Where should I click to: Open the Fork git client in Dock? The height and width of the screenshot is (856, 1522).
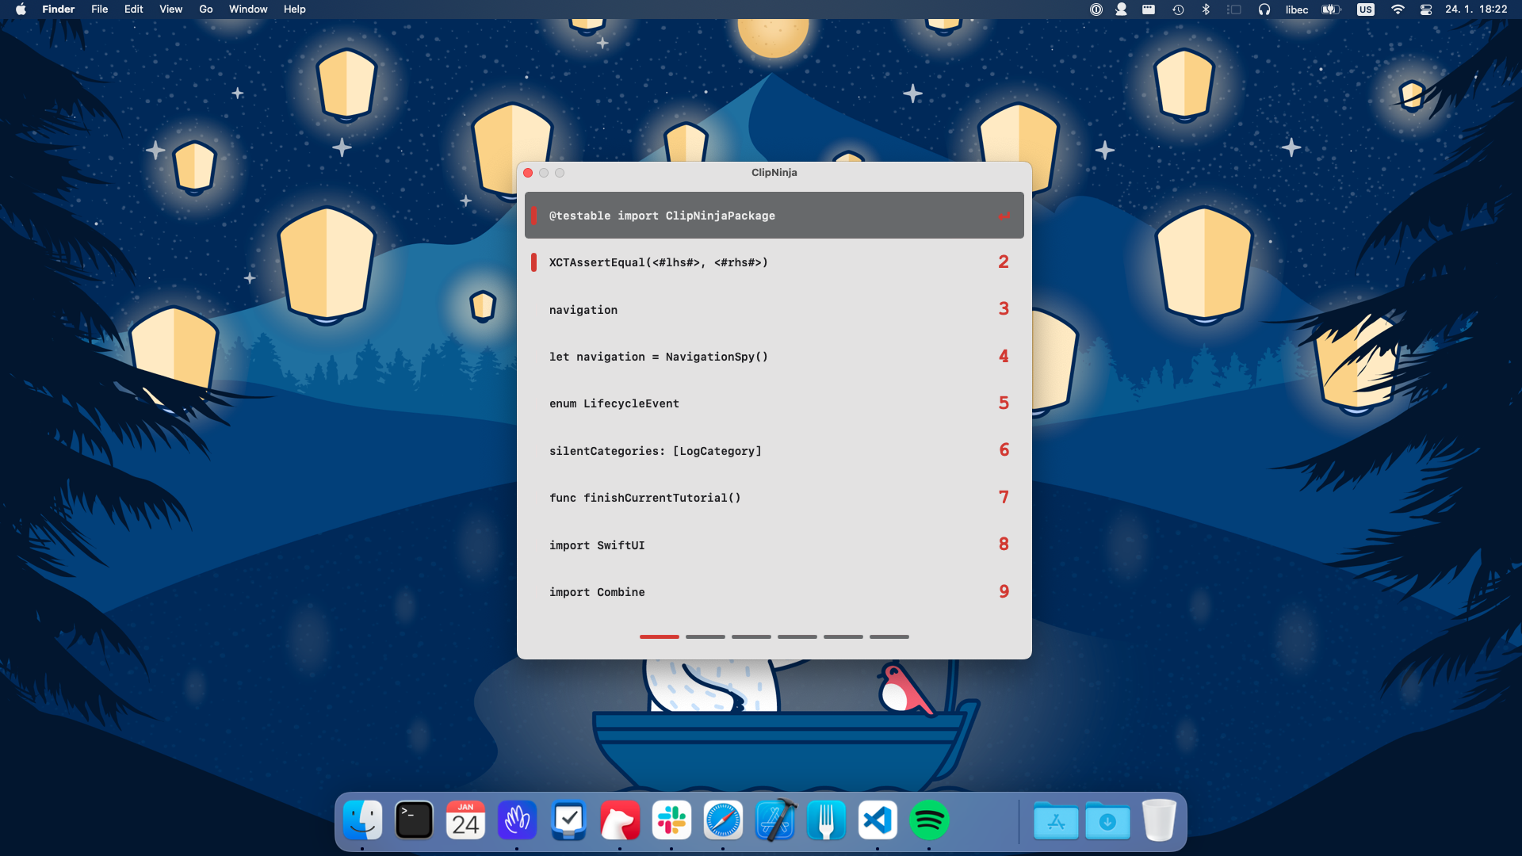tap(827, 820)
